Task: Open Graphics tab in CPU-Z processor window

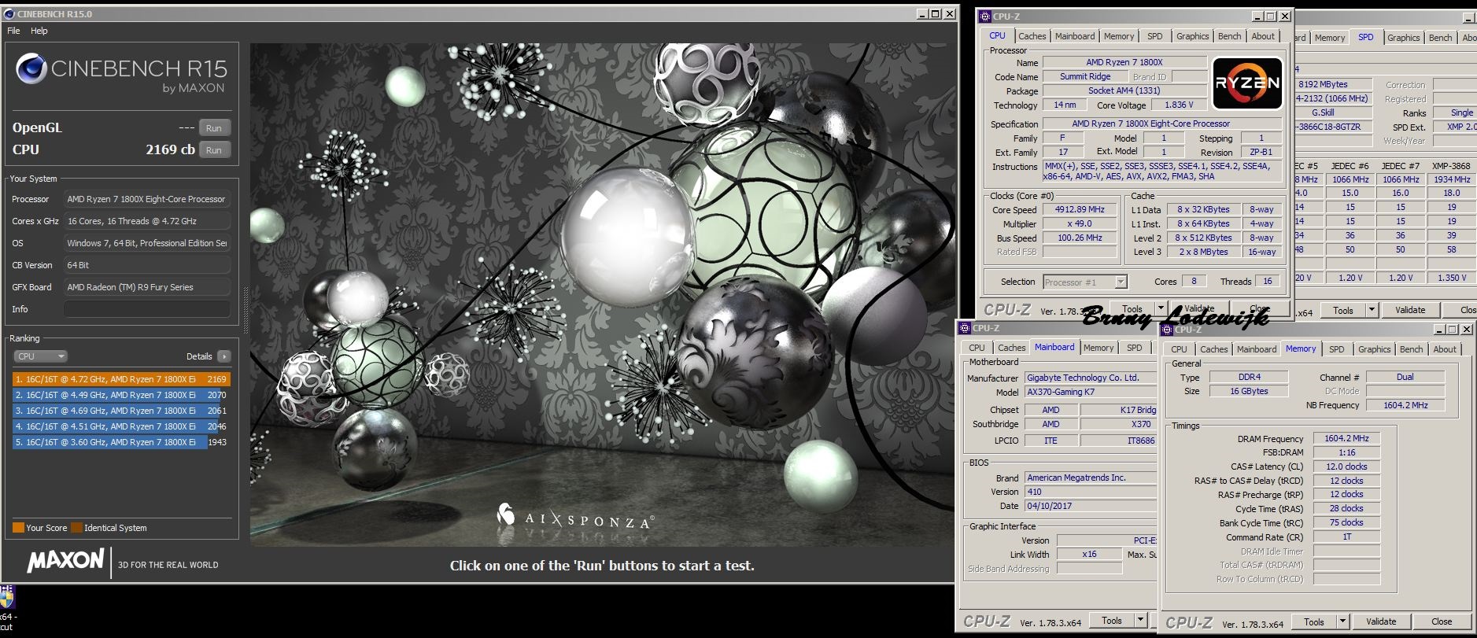Action: point(1192,36)
